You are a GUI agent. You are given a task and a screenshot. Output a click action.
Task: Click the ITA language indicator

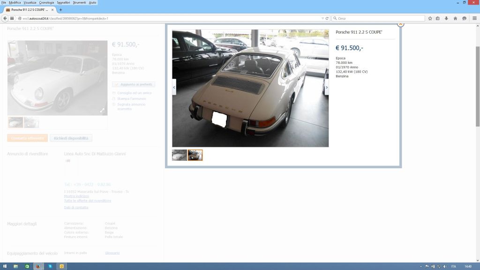(453, 267)
